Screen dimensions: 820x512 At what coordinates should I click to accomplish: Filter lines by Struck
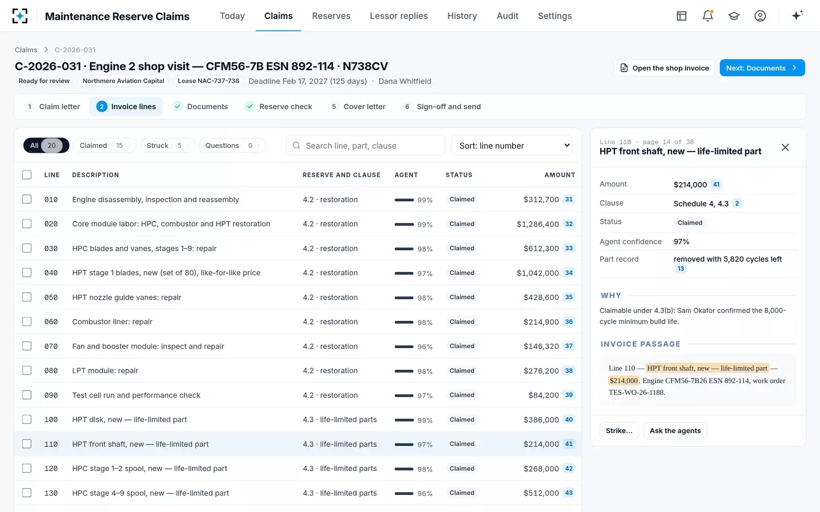tap(167, 146)
